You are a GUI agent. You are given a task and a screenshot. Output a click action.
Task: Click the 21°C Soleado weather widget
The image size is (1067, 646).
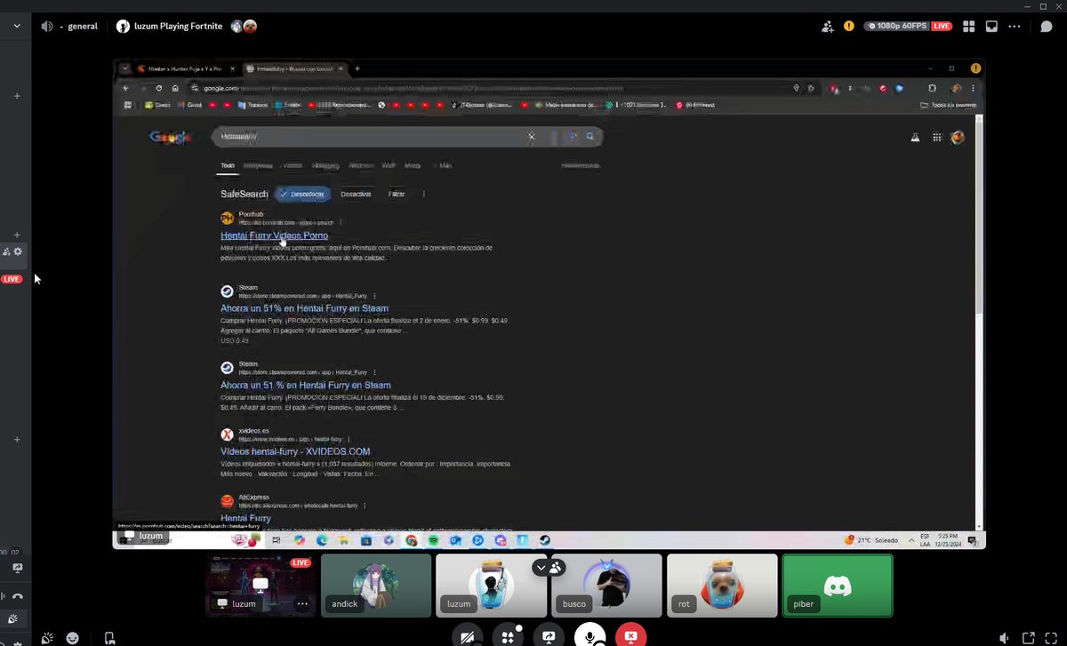pyautogui.click(x=871, y=539)
